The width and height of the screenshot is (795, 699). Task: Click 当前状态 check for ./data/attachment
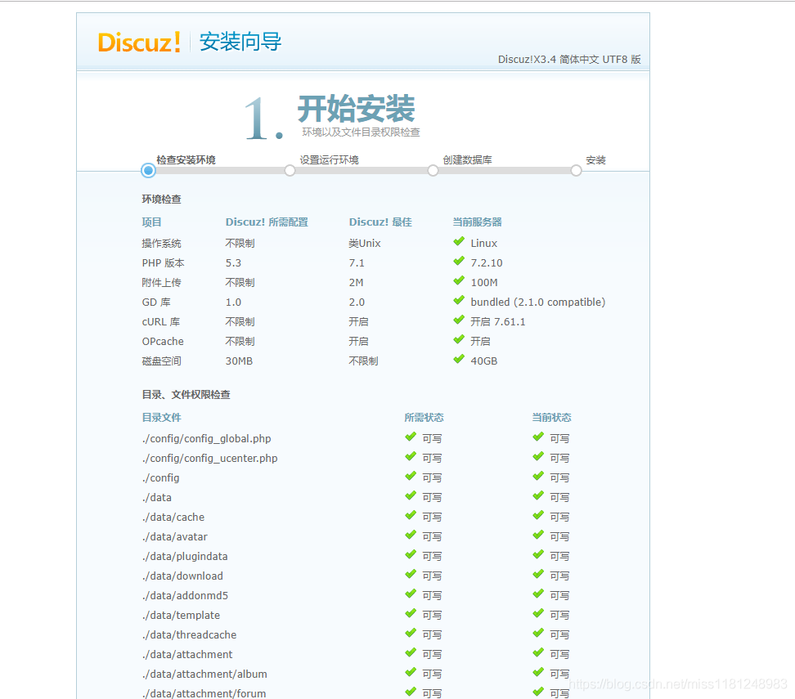538,653
